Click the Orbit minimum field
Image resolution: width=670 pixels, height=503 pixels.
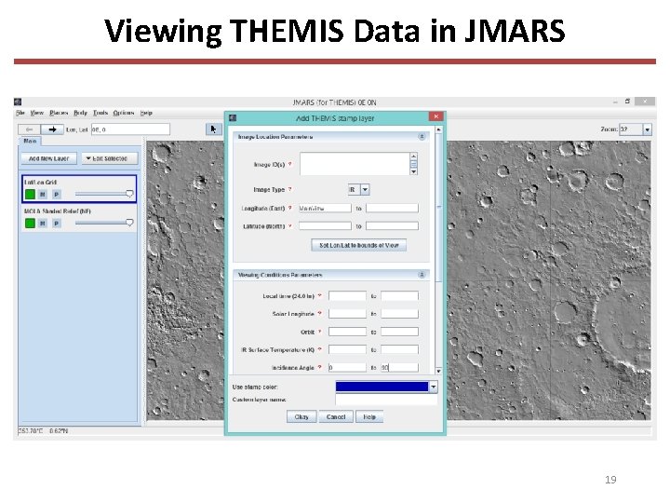(347, 332)
